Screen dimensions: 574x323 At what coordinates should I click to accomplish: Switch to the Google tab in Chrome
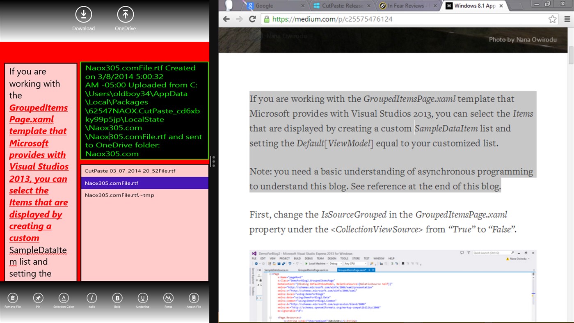pyautogui.click(x=275, y=6)
